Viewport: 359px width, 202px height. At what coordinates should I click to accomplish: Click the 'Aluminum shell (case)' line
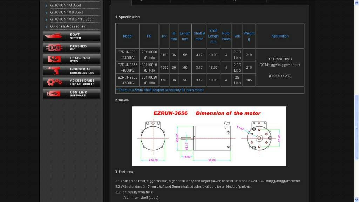(x=141, y=198)
